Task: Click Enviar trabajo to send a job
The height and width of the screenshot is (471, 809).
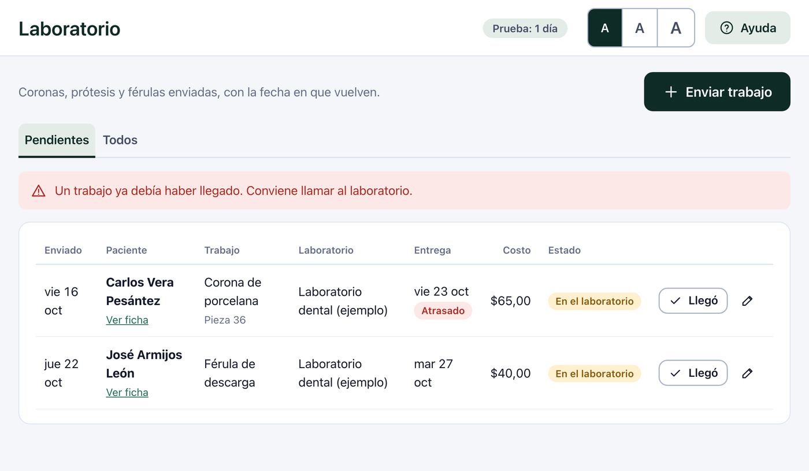Action: [717, 92]
